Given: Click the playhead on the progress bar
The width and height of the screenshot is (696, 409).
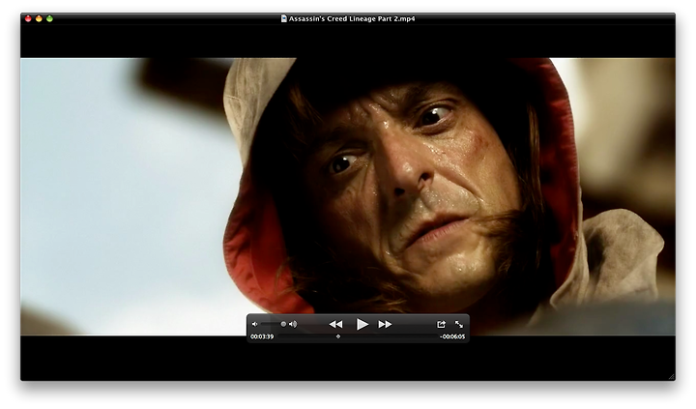Looking at the screenshot, I should (338, 336).
